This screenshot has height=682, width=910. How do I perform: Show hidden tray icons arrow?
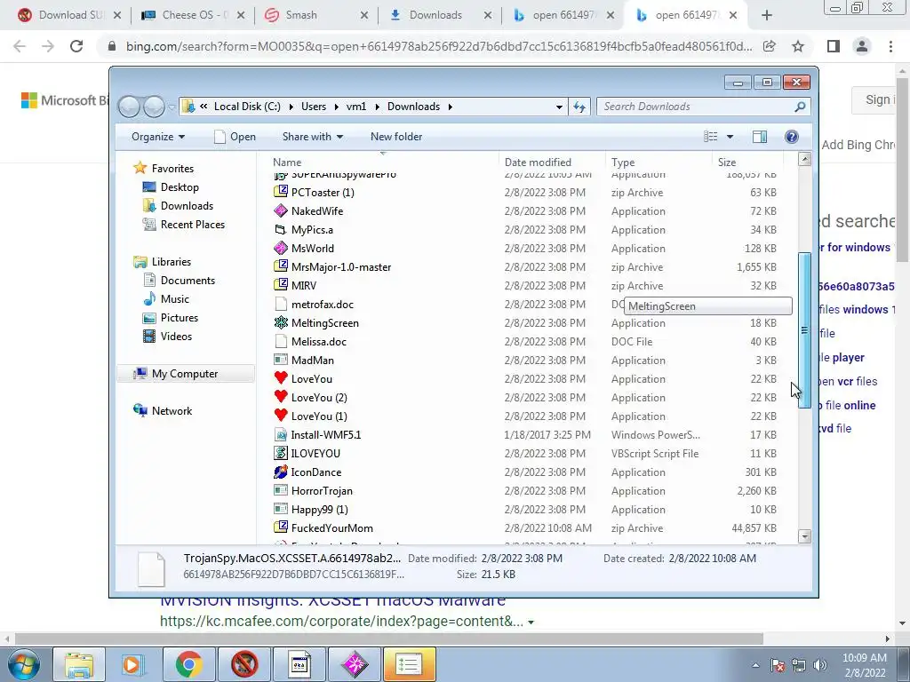755,665
